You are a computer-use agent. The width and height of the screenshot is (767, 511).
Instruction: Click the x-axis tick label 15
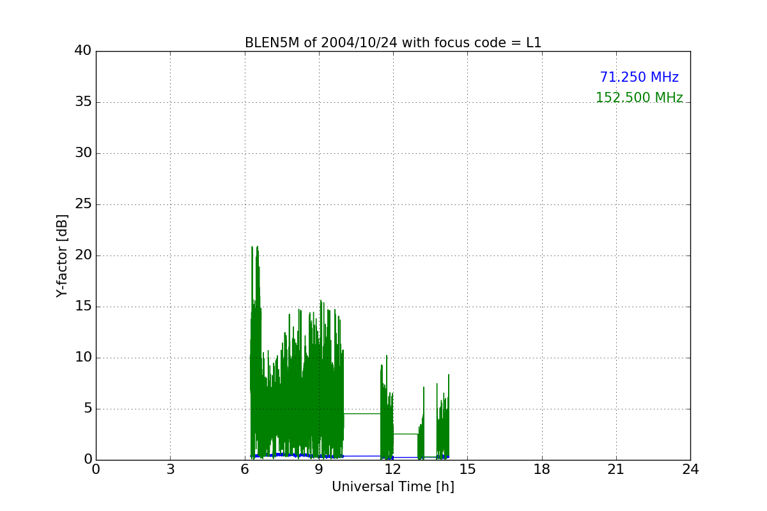point(467,469)
